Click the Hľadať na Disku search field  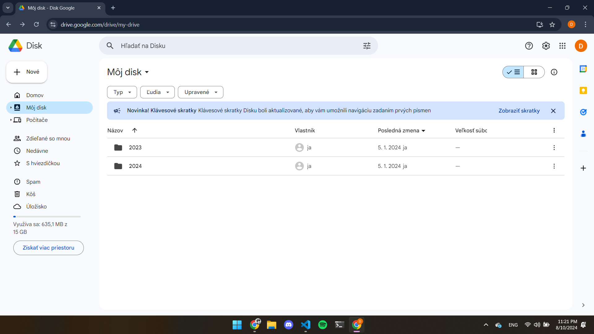pos(238,46)
